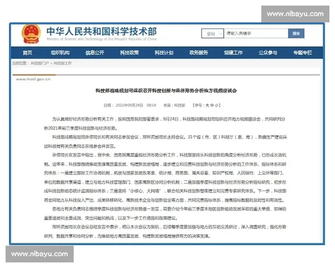The height and width of the screenshot is (268, 335).
Task: Open the 信息公开 nav item
Action: pyautogui.click(x=95, y=52)
